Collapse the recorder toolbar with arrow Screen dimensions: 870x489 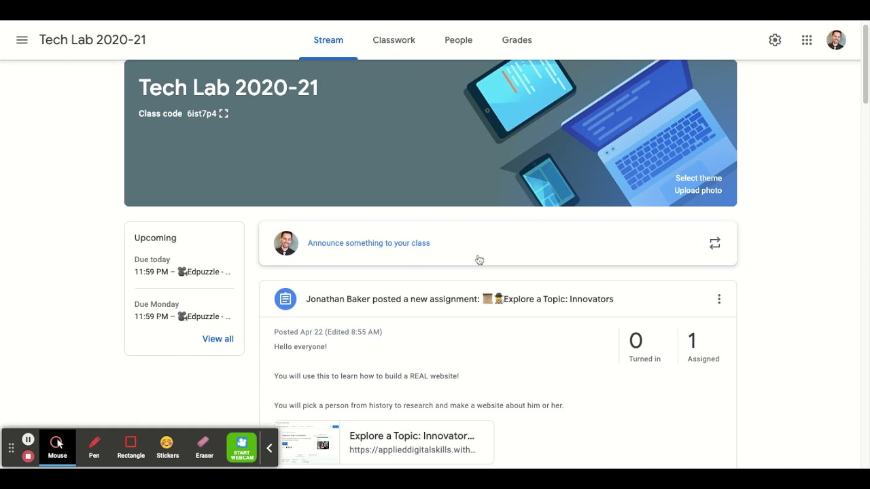269,448
